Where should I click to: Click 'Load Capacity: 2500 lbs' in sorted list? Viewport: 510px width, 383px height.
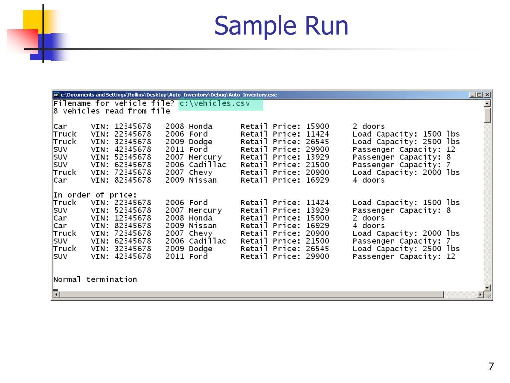406,249
